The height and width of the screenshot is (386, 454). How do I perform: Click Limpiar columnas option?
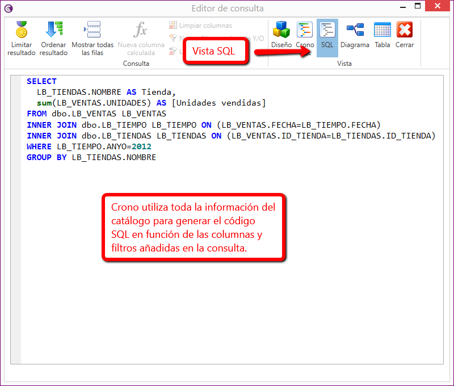pos(201,26)
